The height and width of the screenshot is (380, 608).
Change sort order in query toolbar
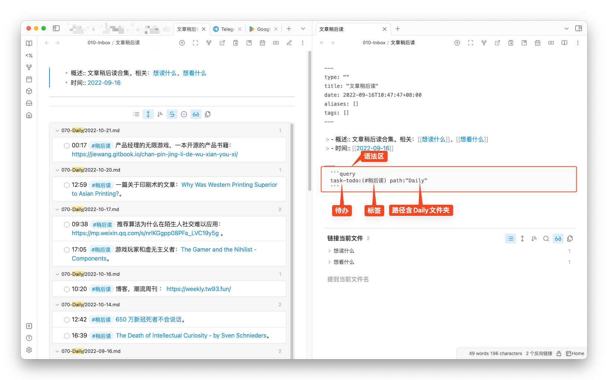tap(160, 114)
